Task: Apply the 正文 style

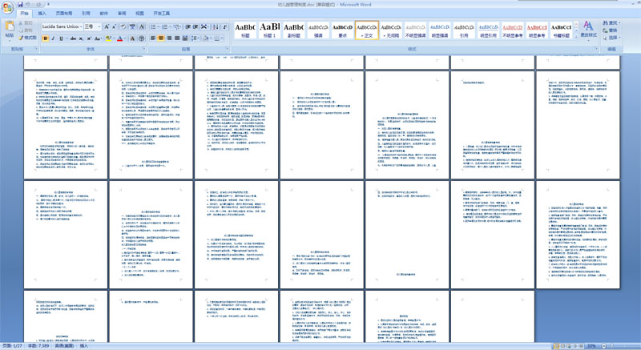Action: click(367, 30)
